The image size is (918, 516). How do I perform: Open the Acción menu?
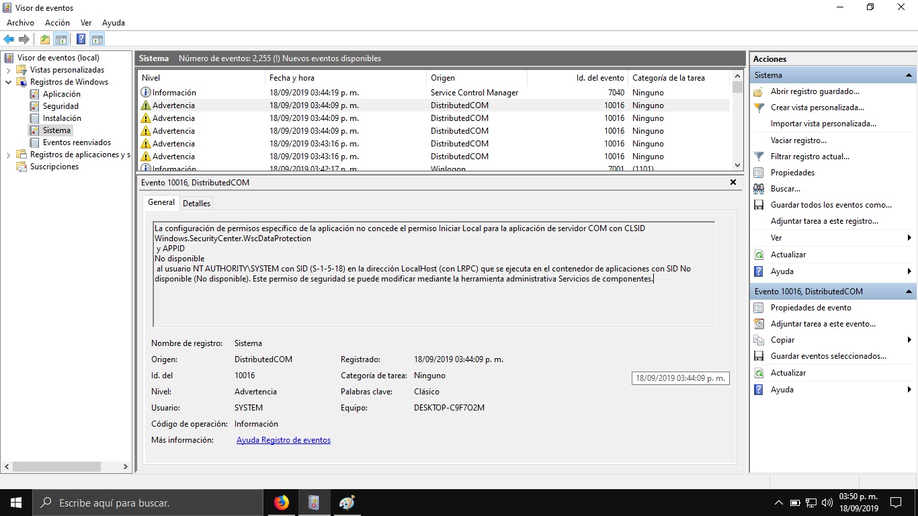[x=57, y=23]
